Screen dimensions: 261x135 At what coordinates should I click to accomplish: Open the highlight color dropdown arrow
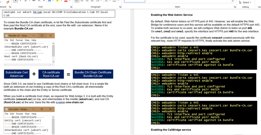[x=61, y=1]
